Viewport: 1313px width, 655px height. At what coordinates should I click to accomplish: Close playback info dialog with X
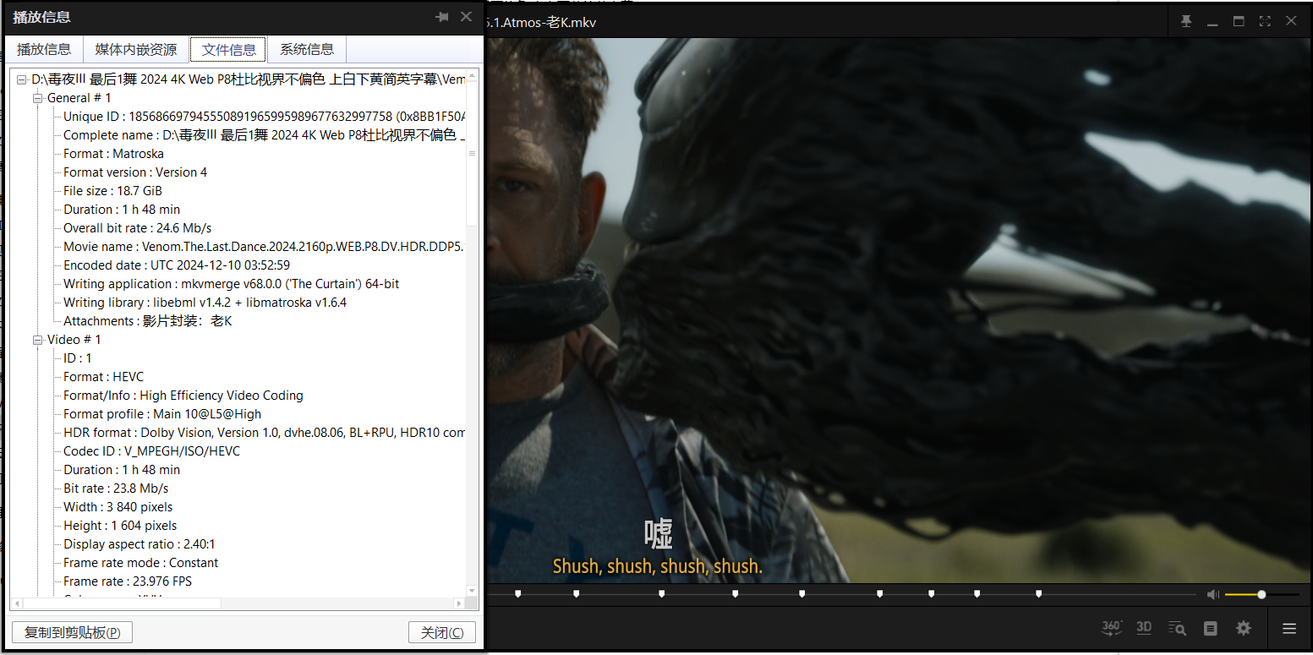466,17
